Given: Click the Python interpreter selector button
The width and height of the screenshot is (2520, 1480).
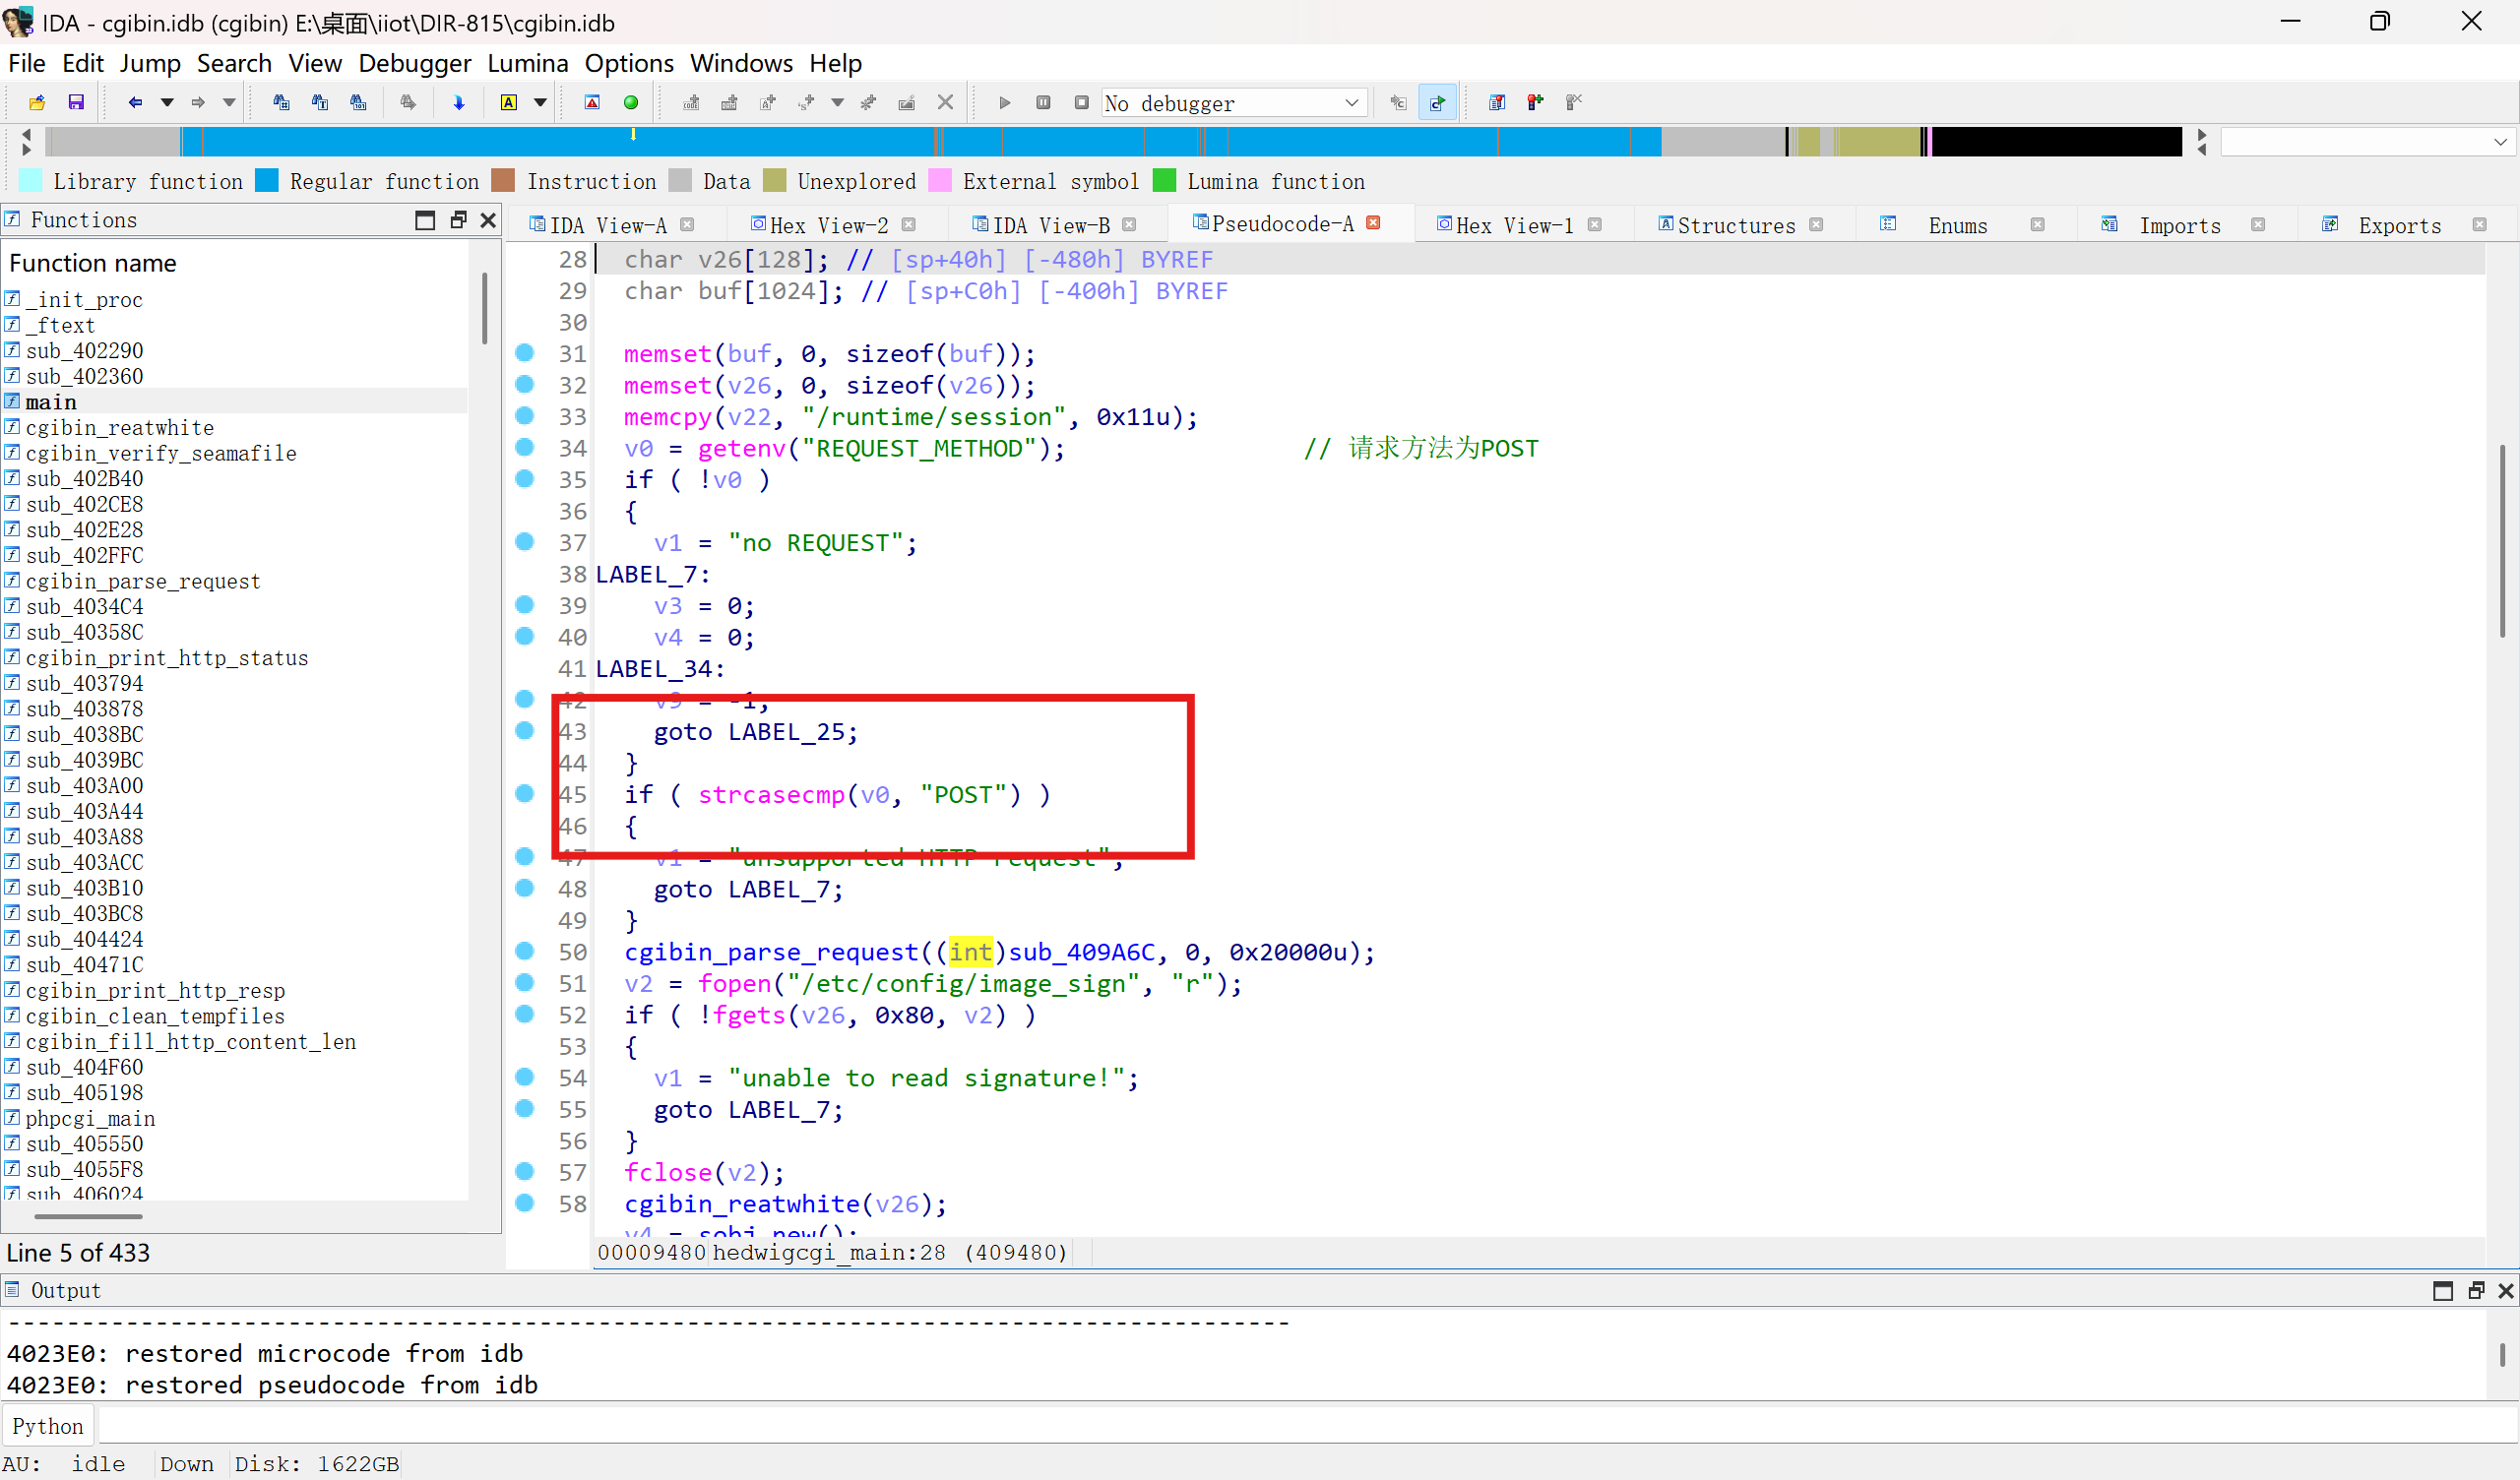Looking at the screenshot, I should [48, 1425].
